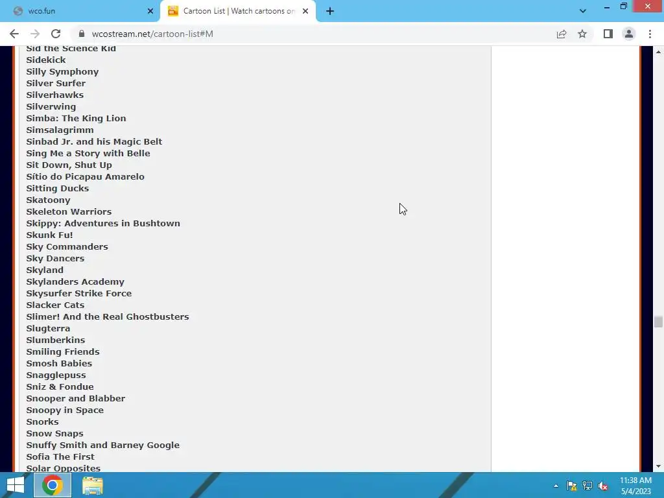664x498 pixels.
Task: Open the Smosh Babies link
Action: [59, 363]
